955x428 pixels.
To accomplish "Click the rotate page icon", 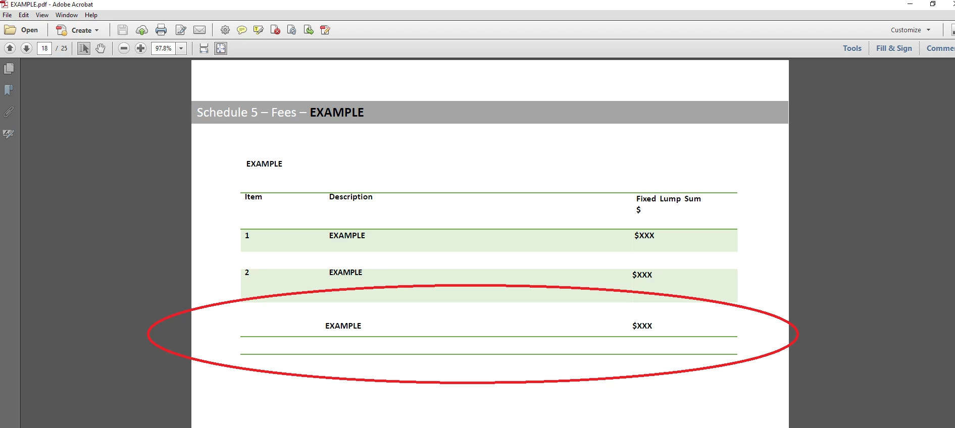I will (291, 30).
